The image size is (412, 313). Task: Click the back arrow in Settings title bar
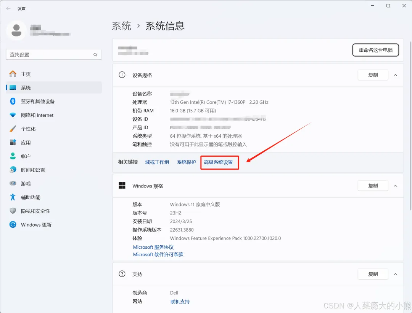pyautogui.click(x=8, y=8)
